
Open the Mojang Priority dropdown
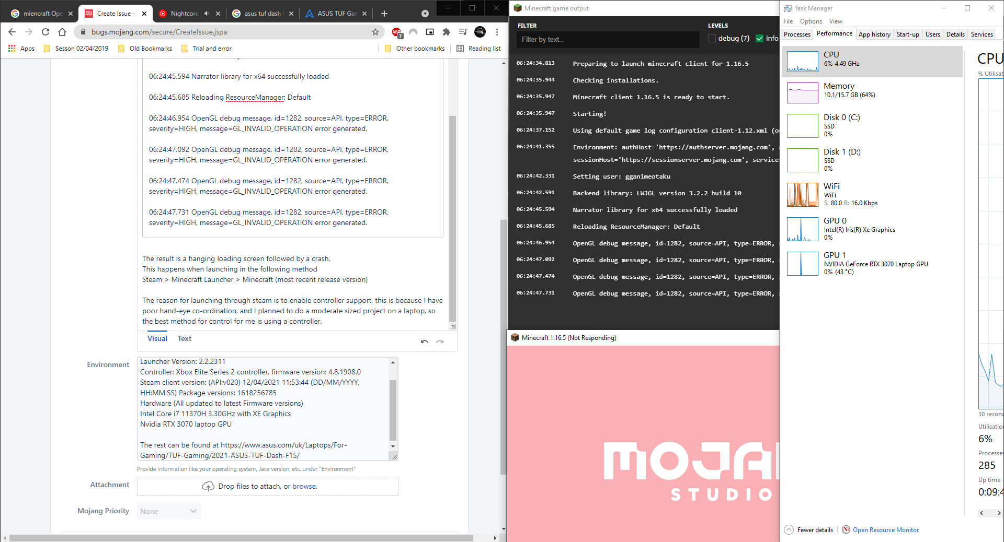pyautogui.click(x=168, y=511)
